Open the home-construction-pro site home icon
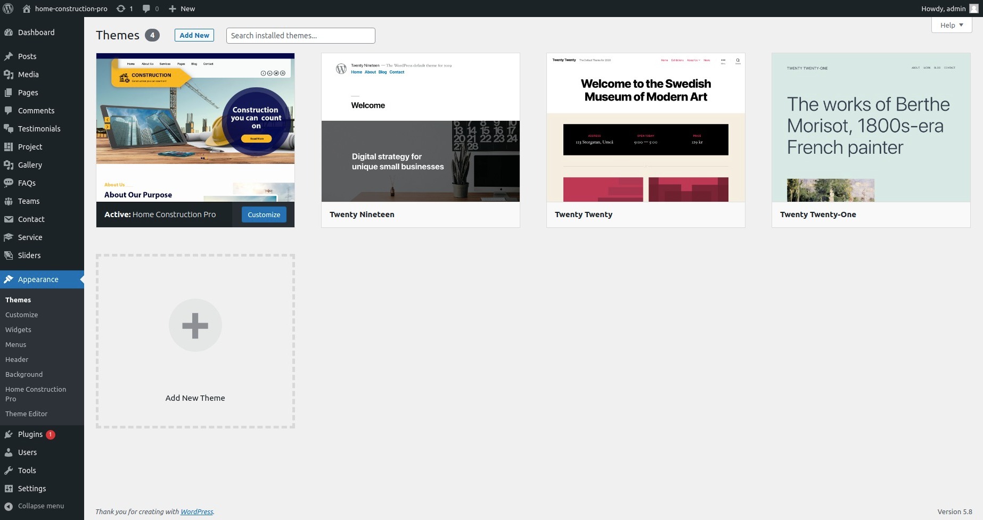Viewport: 983px width, 520px height. click(27, 9)
